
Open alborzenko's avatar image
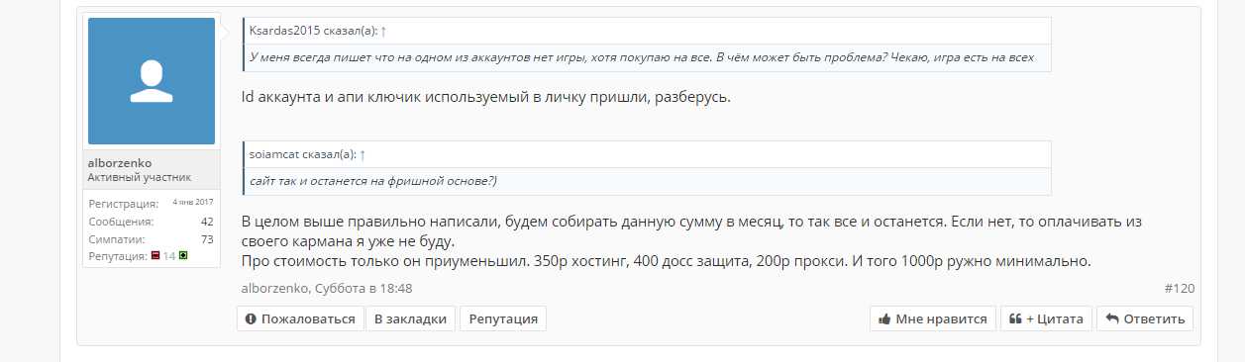[x=152, y=81]
